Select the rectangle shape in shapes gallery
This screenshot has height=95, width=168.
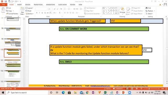111,8
